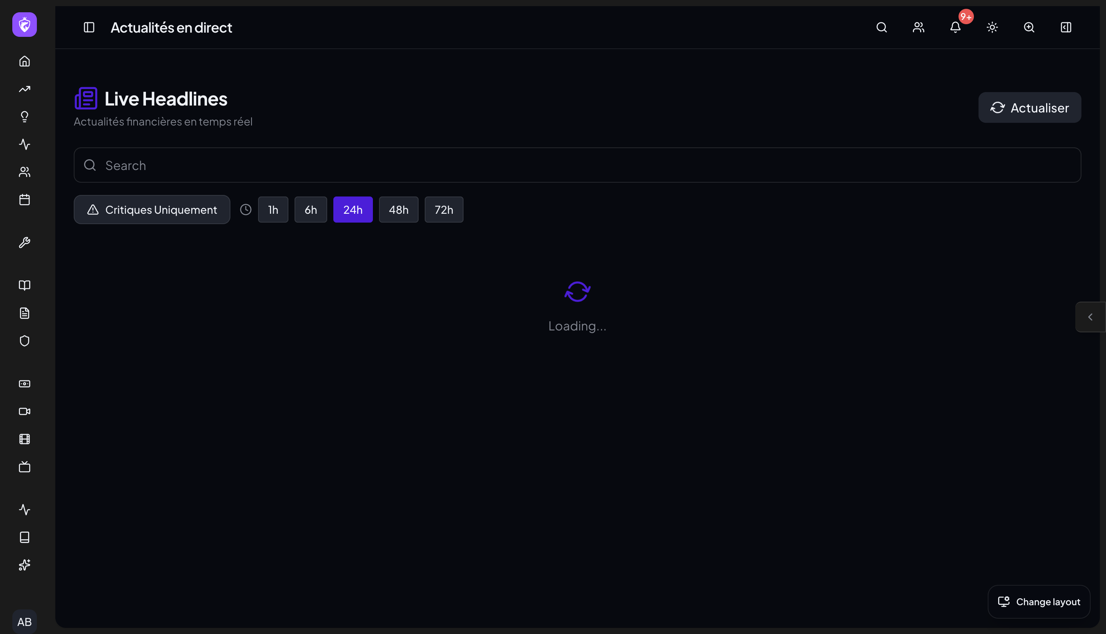This screenshot has width=1106, height=634.
Task: Open the wrench tools icon in sidebar
Action: click(x=25, y=243)
